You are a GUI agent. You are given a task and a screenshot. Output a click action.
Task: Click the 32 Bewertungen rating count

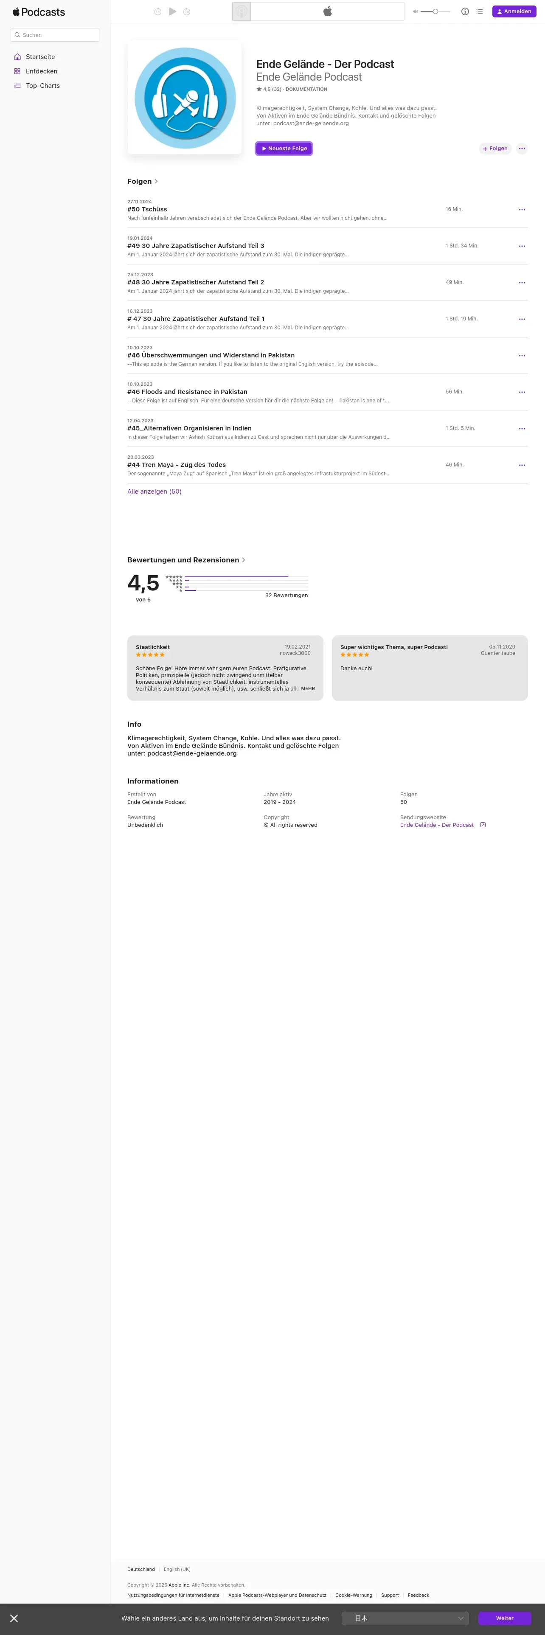point(286,596)
